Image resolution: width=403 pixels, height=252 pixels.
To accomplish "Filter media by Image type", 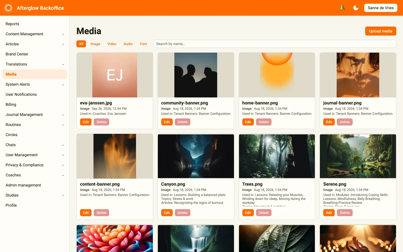I will point(95,44).
